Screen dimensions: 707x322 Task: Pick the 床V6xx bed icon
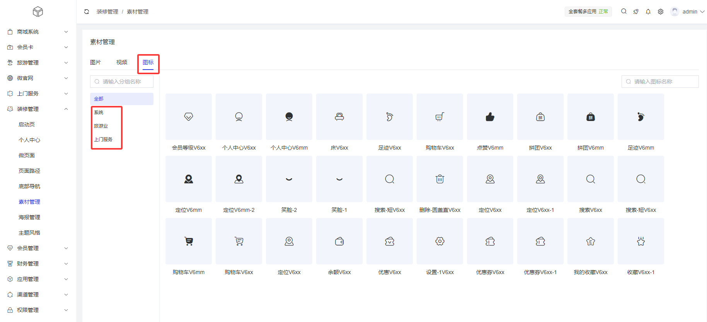pyautogui.click(x=339, y=117)
